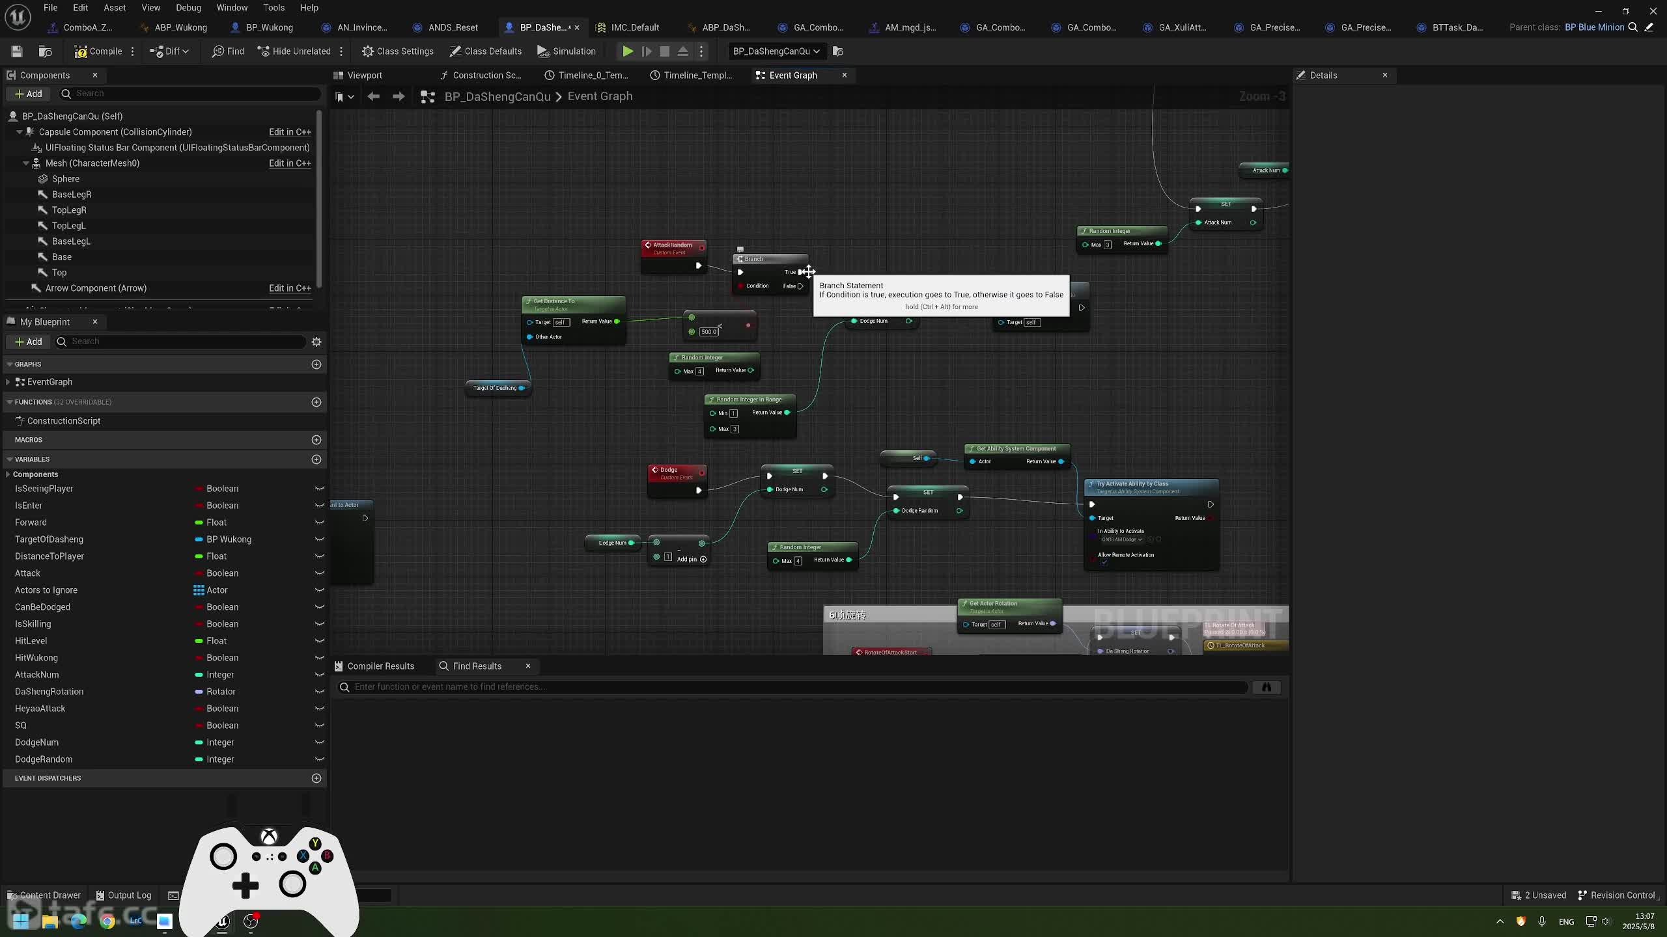
Task: Open graph bookmarks dropdown
Action: pyautogui.click(x=344, y=96)
